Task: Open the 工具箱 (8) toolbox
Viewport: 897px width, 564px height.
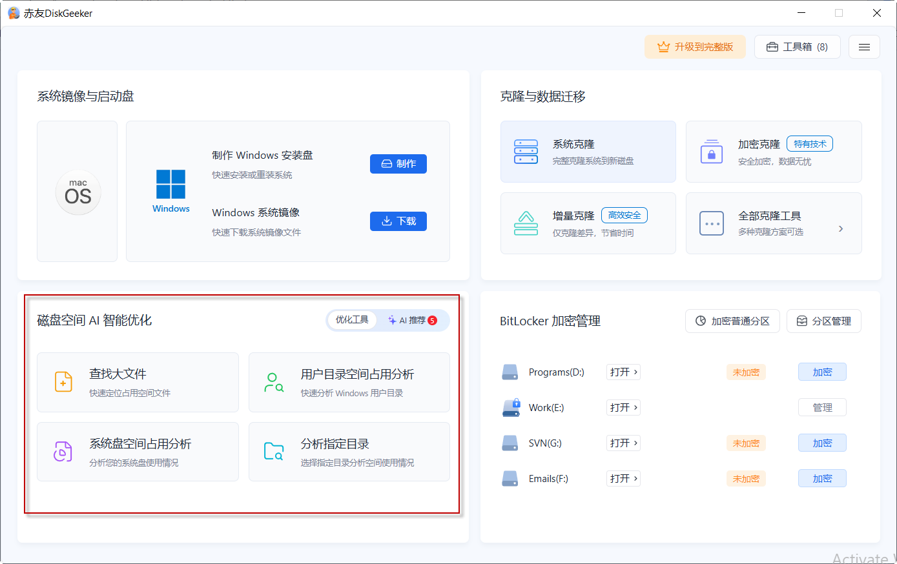Action: [x=797, y=47]
